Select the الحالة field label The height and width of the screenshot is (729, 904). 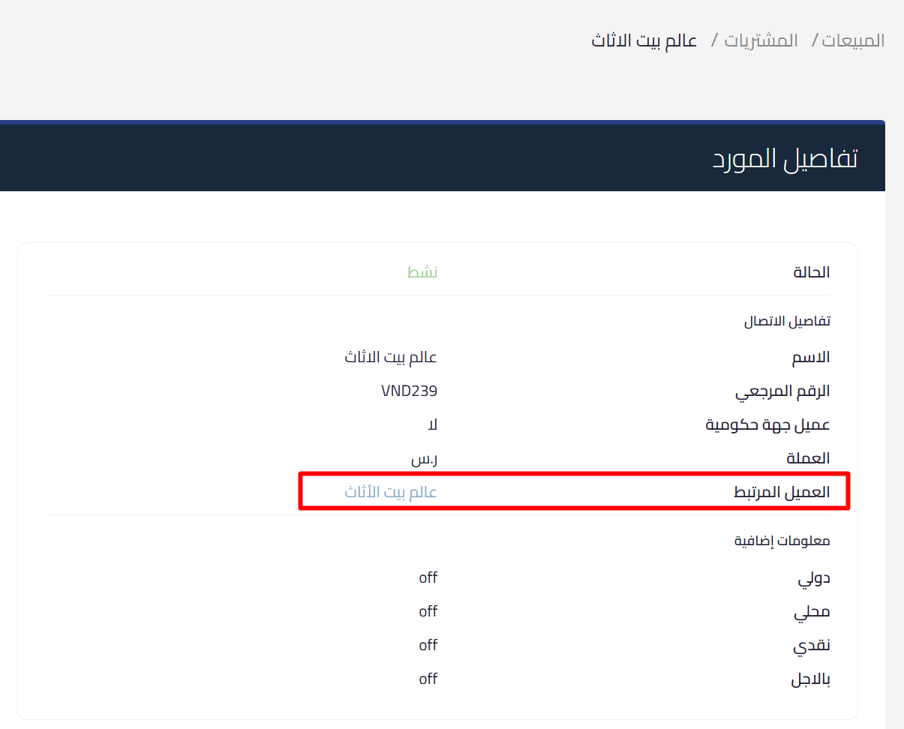(810, 272)
